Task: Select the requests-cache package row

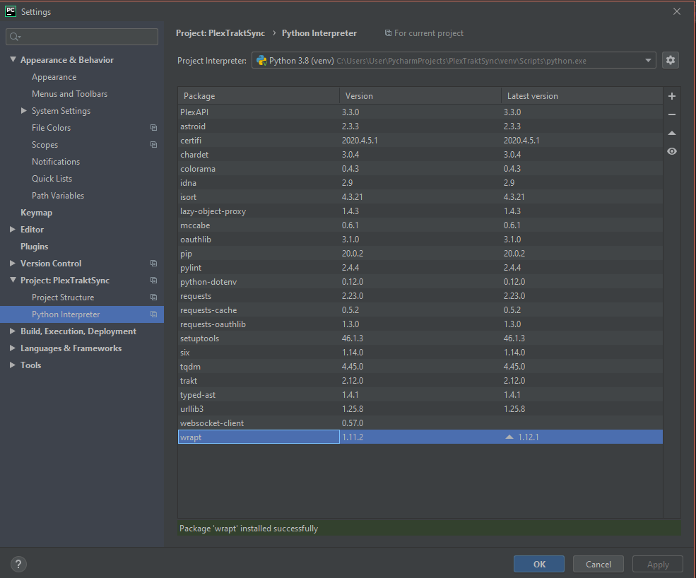Action: pos(420,310)
